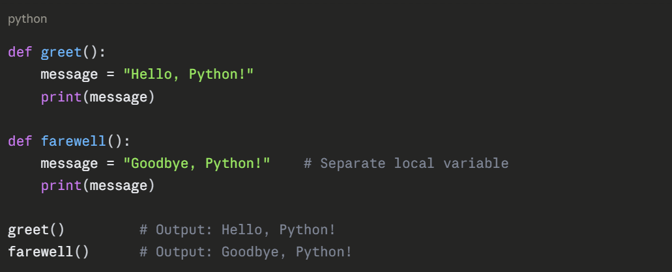Image resolution: width=672 pixels, height=272 pixels.
Task: Click the def keyword before farewell
Action: click(20, 141)
